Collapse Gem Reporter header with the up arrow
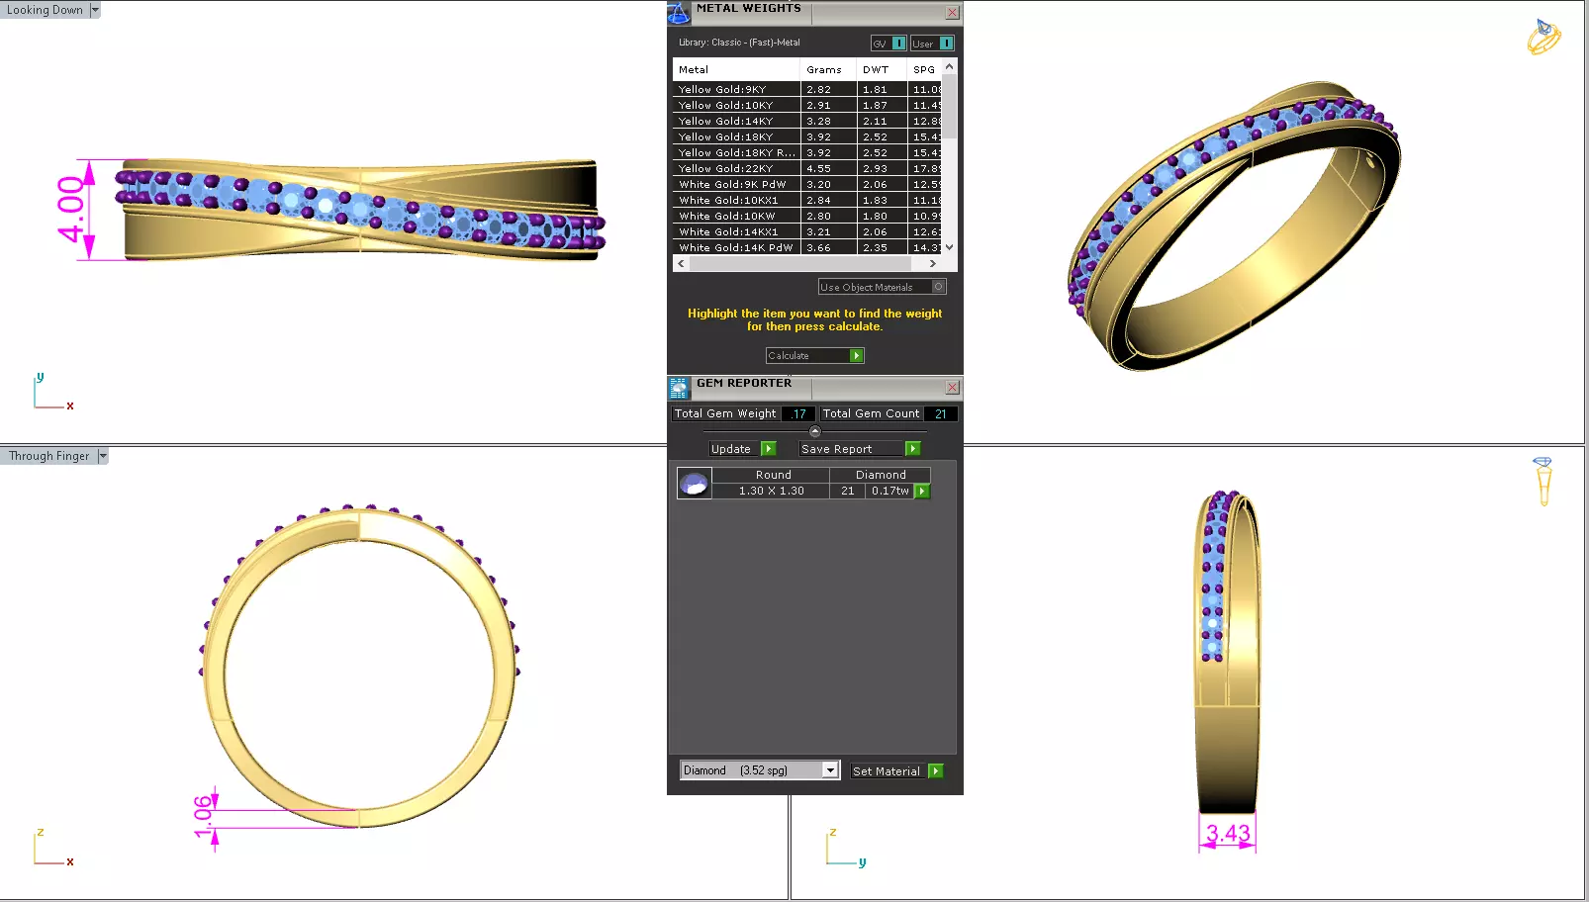Screen dimensions: 1589x902 tap(815, 431)
